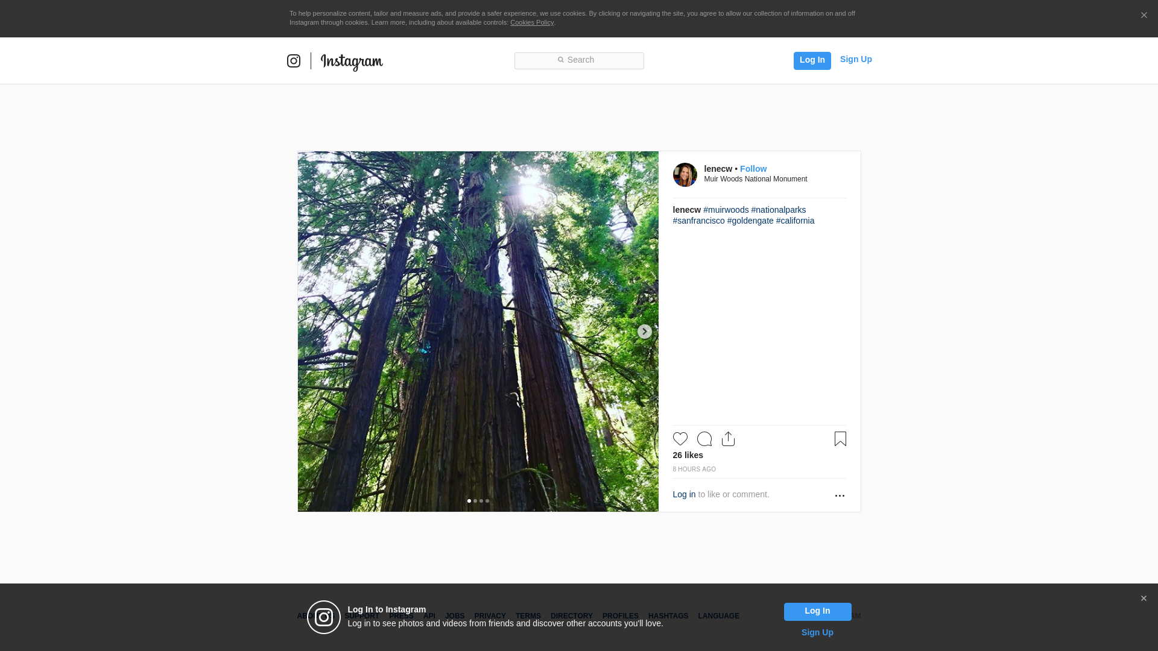Open the three-dot more options menu
Viewport: 1158px width, 651px height.
pos(840,495)
